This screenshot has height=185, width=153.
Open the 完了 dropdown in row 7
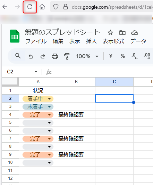[x=49, y=139]
